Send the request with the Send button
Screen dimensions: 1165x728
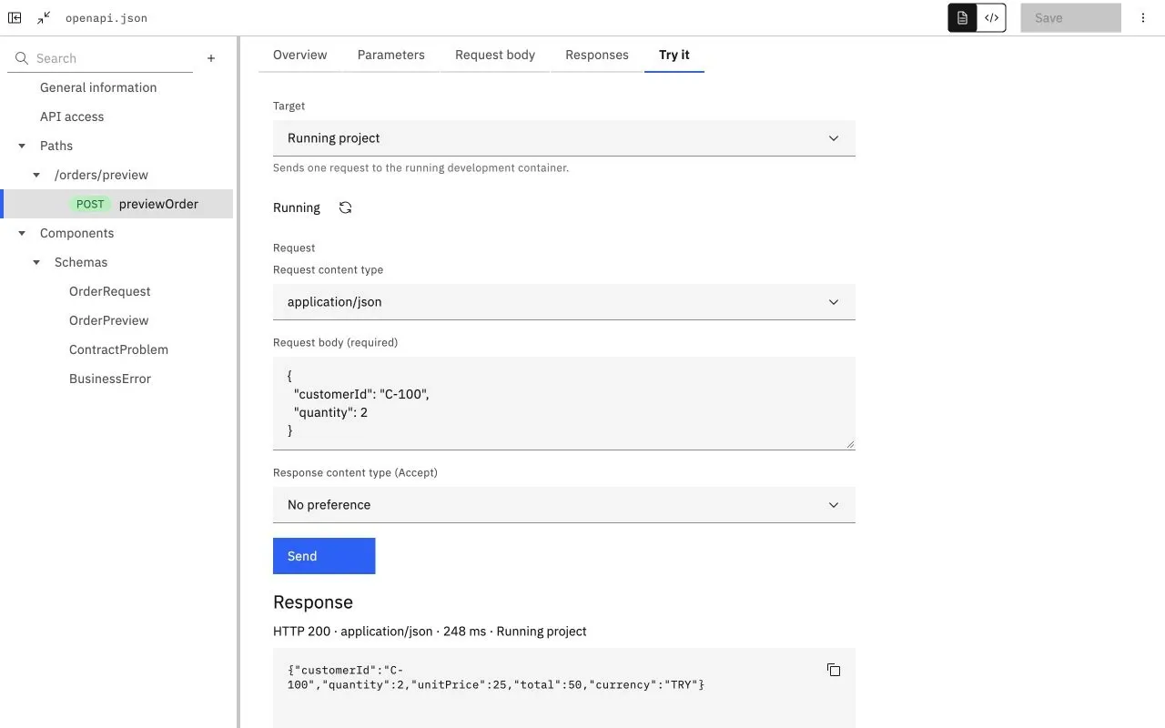pyautogui.click(x=324, y=556)
